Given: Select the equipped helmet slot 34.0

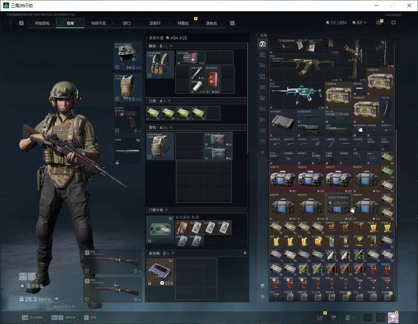Looking at the screenshot, I should 128,56.
